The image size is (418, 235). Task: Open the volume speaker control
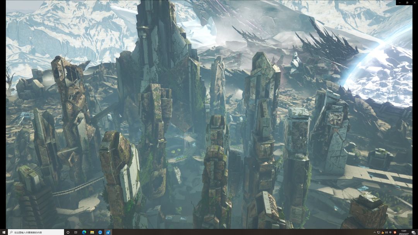[387, 232]
